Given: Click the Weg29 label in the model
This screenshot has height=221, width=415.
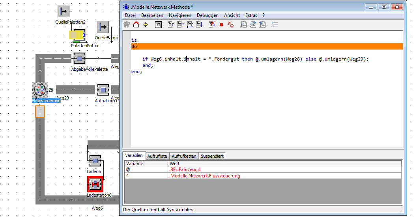Looking at the screenshot, I should coord(62,98).
